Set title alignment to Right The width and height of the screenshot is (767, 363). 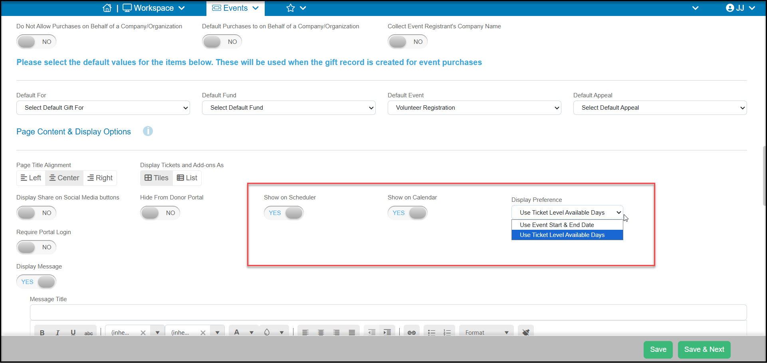(x=100, y=178)
